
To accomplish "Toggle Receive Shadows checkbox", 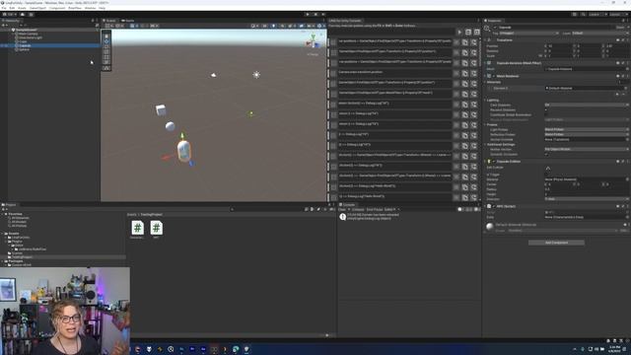I will coord(546,109).
